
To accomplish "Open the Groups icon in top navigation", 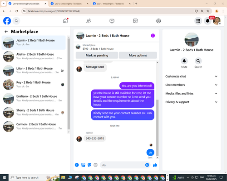I will point(158,21).
